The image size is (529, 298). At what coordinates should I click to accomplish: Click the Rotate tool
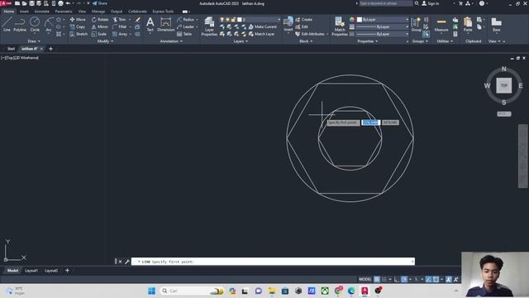point(100,20)
